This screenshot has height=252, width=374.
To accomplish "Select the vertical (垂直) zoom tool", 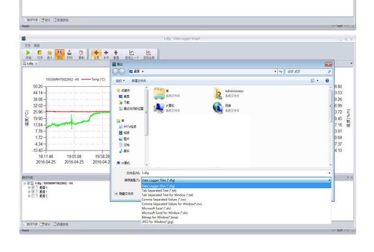I will coord(116,53).
